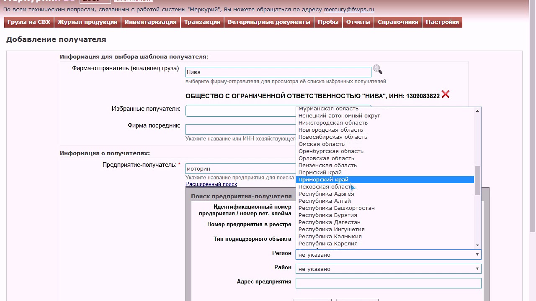The width and height of the screenshot is (536, 301).
Task: Select Республика Башкортостан option
Action: pos(385,208)
